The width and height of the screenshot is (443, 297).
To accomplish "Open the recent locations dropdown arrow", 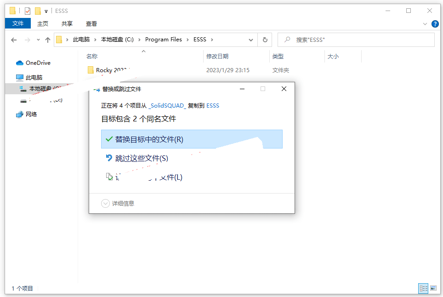I will pyautogui.click(x=38, y=40).
